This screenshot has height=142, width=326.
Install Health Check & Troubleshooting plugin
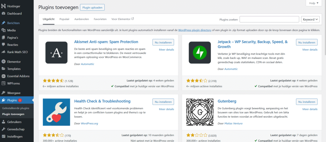coord(163,102)
